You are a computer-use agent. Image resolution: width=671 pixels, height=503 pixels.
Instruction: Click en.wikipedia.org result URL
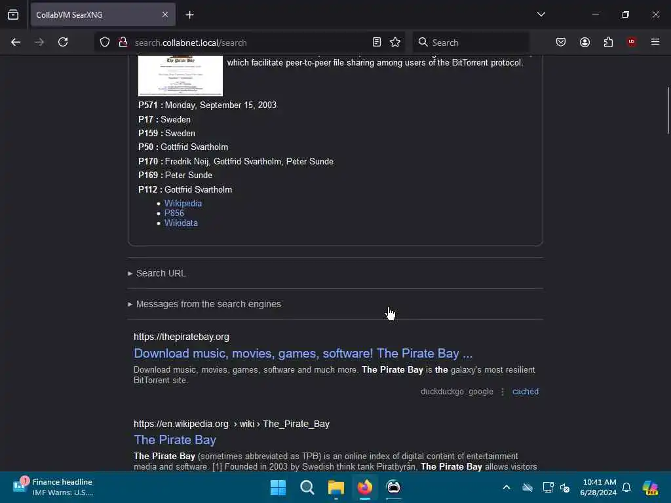231,424
